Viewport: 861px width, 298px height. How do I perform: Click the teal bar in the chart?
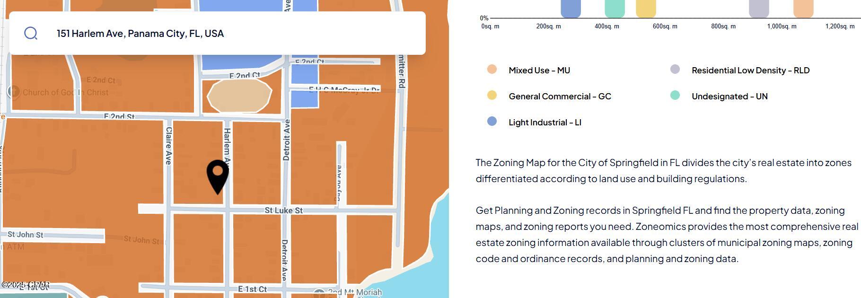[x=615, y=9]
